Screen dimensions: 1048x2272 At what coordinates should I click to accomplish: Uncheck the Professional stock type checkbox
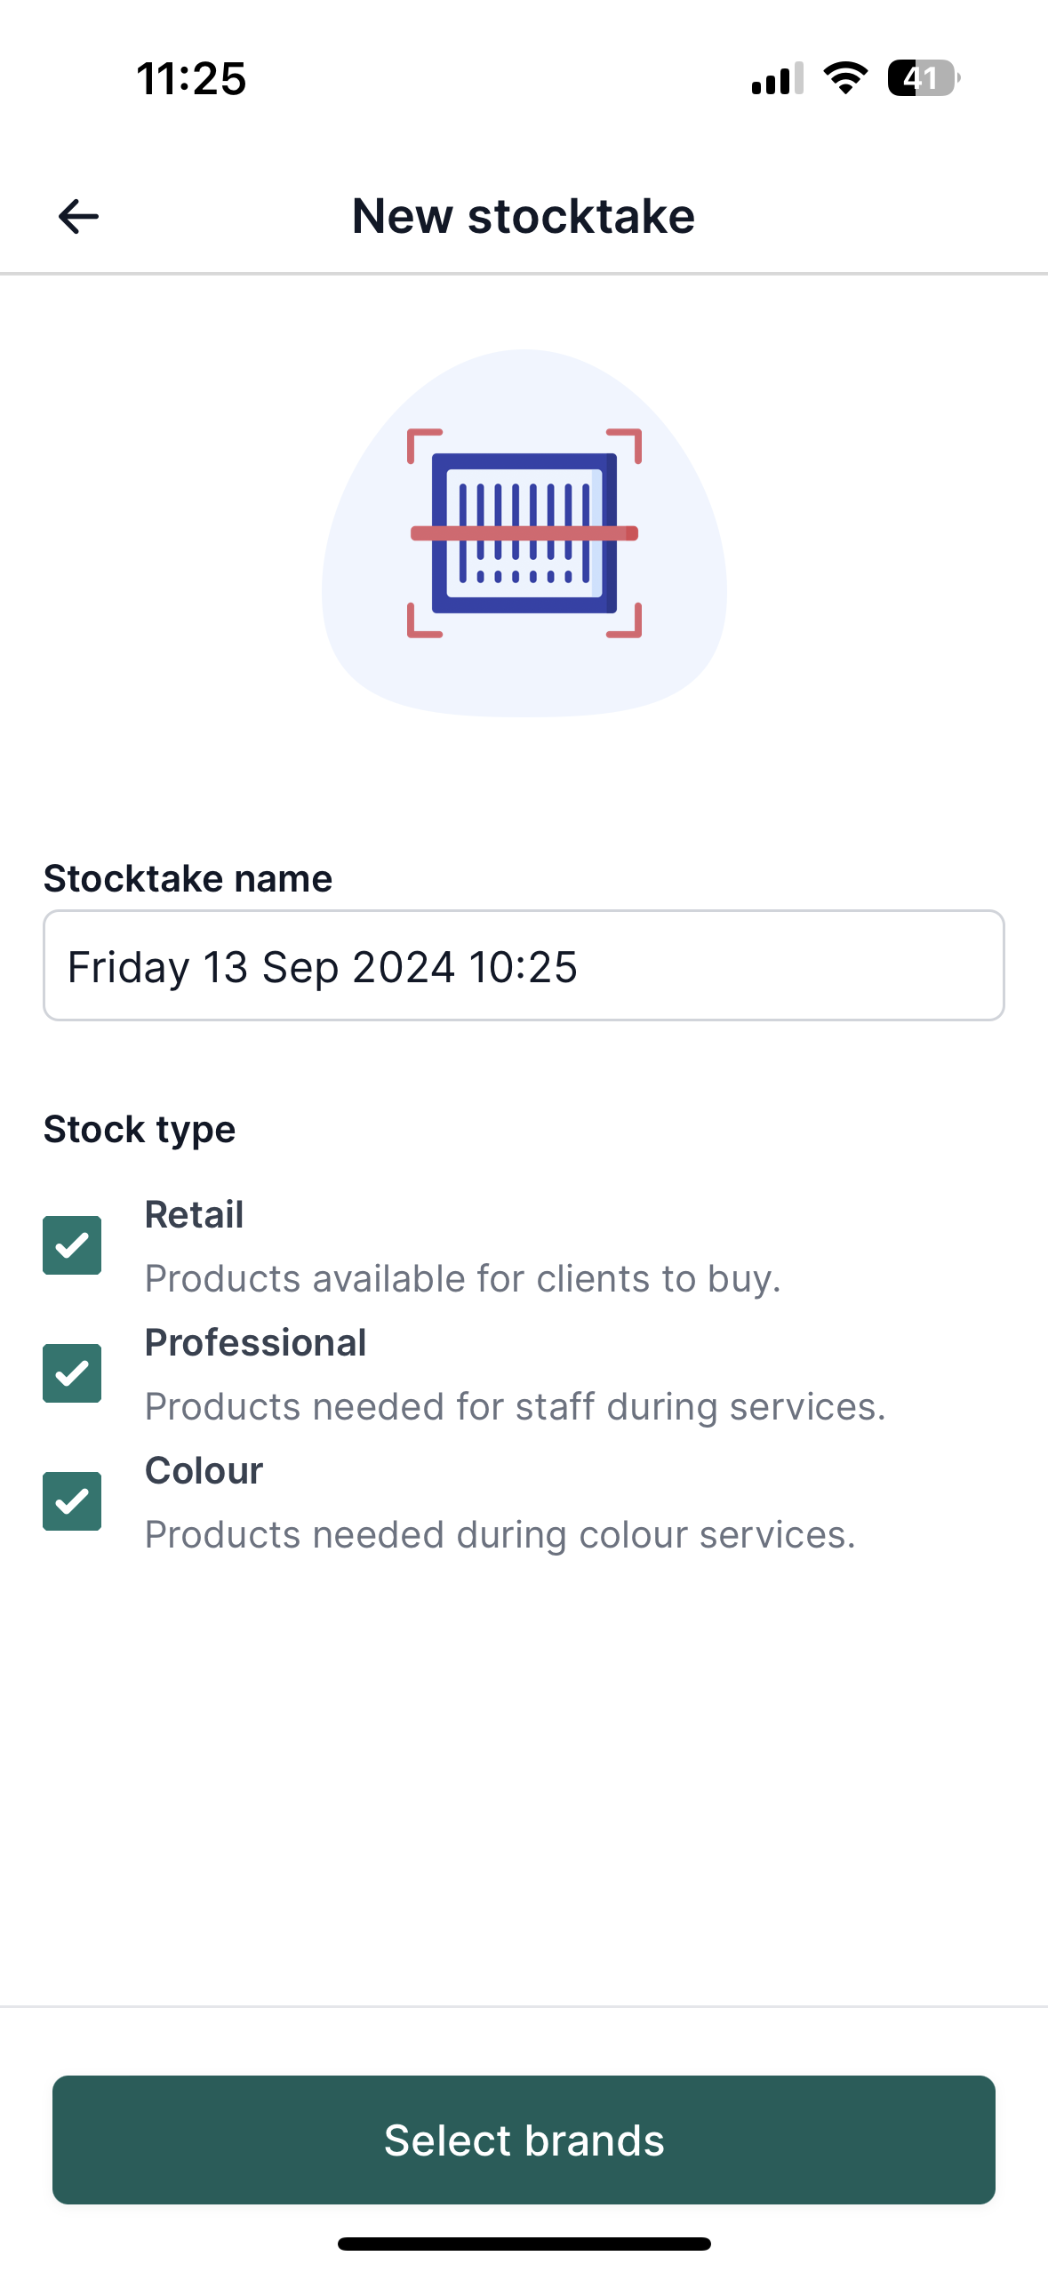72,1372
